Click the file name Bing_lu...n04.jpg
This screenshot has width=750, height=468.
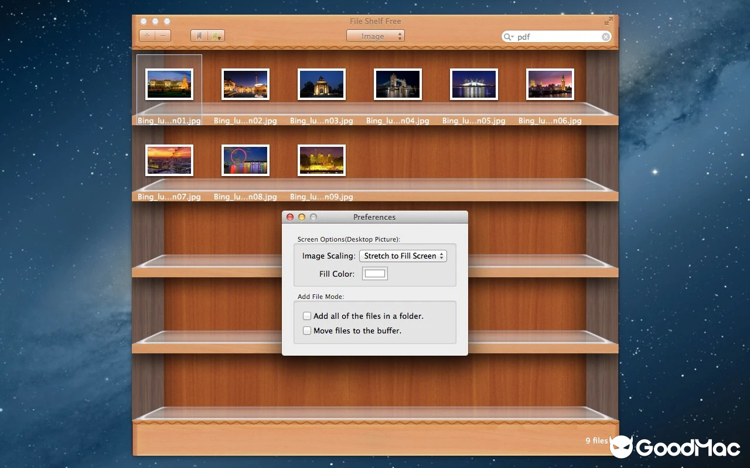398,121
